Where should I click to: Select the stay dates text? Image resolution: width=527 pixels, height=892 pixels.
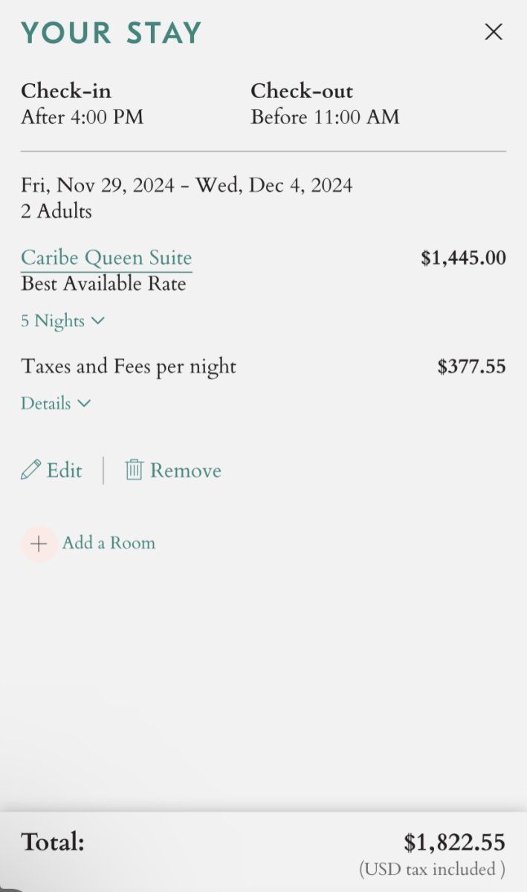click(x=187, y=185)
